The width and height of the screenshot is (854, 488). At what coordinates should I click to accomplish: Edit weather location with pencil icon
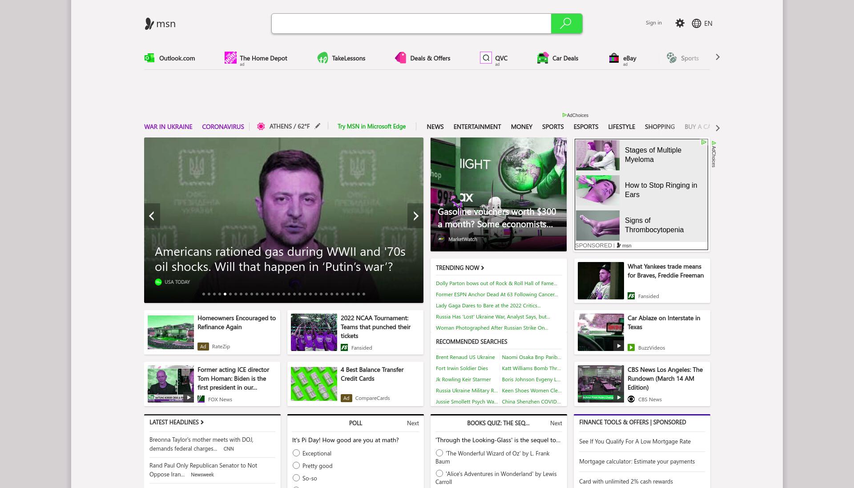point(318,126)
